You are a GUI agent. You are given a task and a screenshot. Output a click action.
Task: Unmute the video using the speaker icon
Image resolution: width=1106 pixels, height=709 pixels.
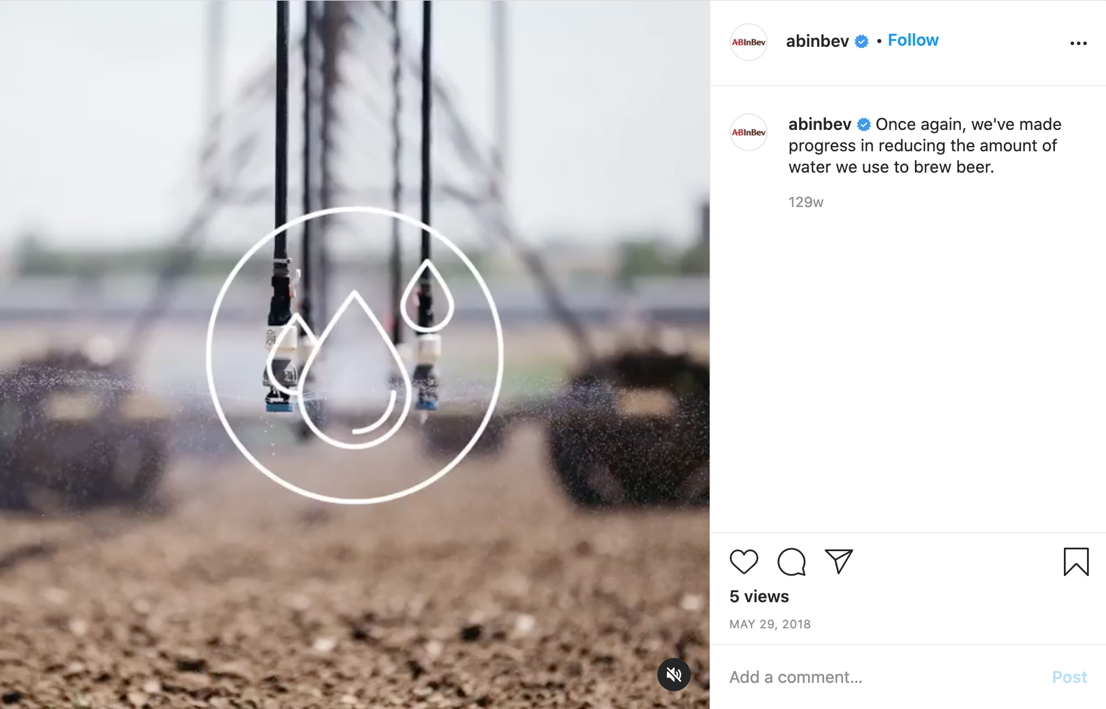coord(674,675)
